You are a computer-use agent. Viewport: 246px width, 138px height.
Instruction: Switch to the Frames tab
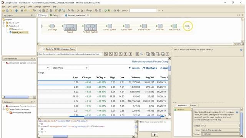coord(193,105)
